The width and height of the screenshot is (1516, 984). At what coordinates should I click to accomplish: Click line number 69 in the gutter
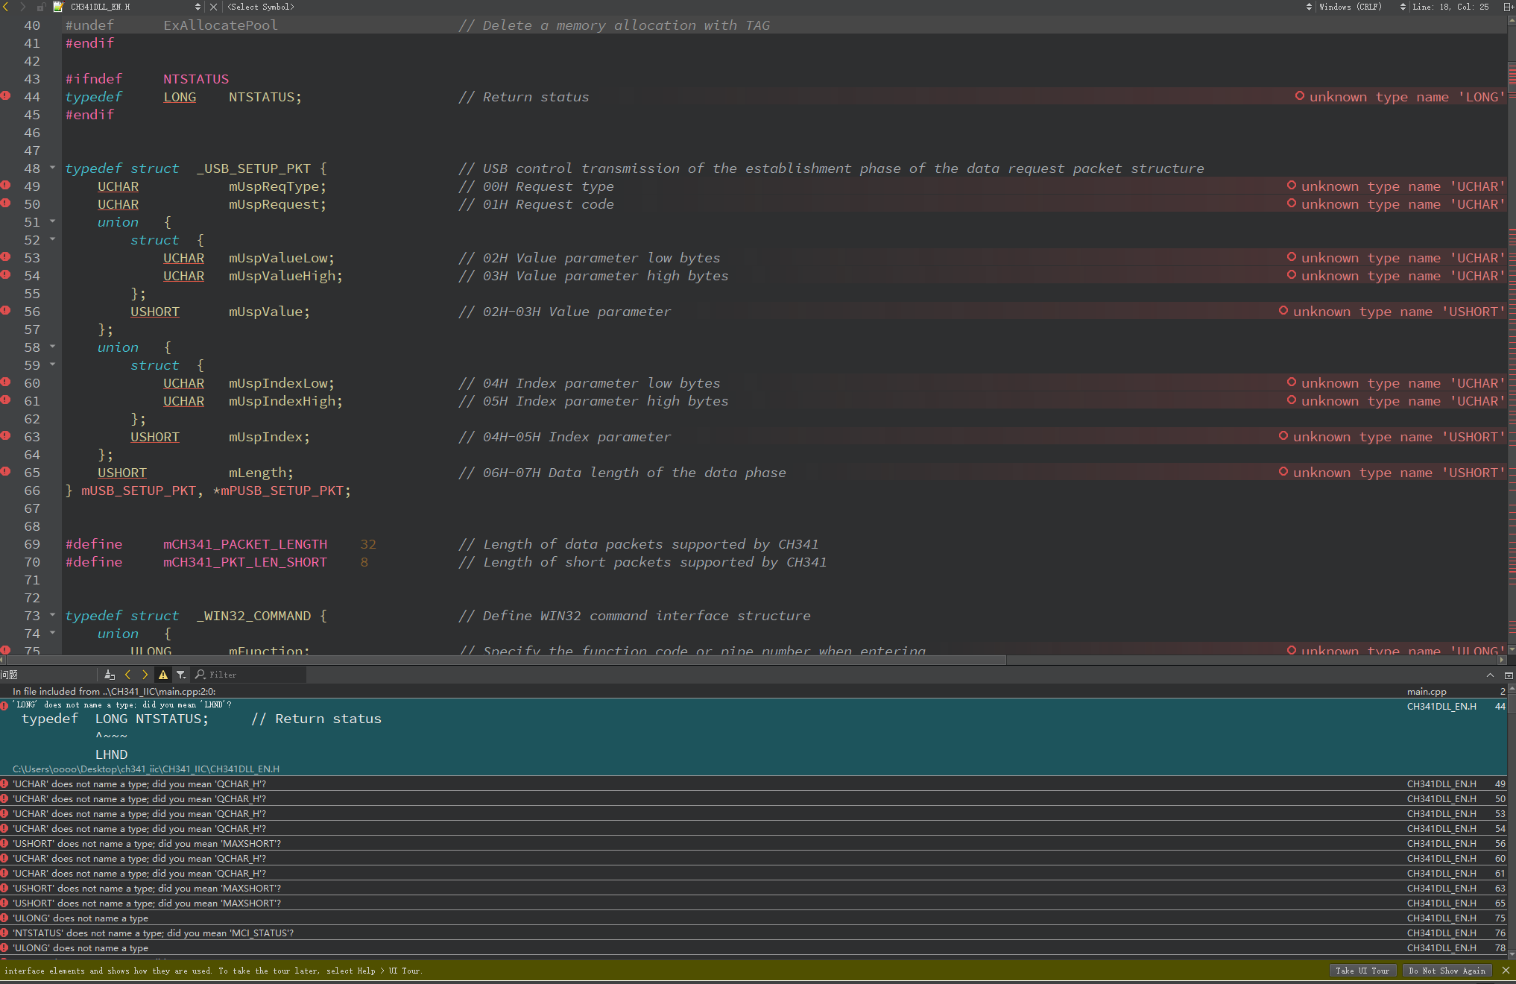point(32,544)
